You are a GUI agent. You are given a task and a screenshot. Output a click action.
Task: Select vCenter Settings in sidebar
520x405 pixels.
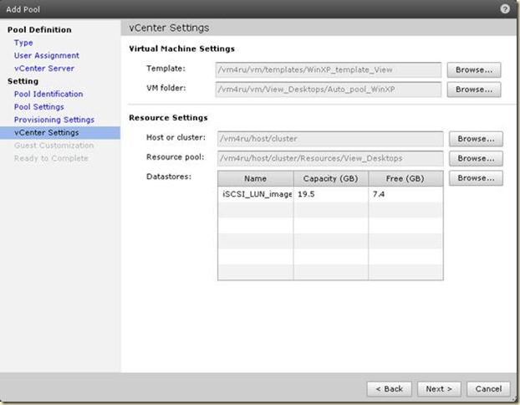[x=46, y=132]
